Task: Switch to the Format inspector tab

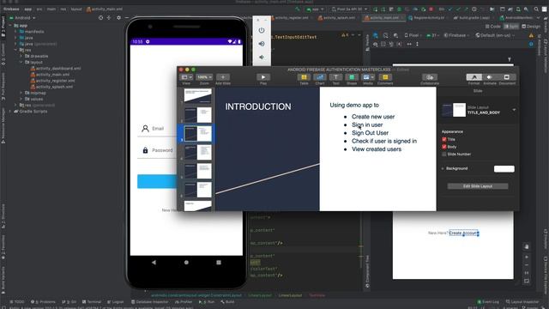Action: [474, 77]
